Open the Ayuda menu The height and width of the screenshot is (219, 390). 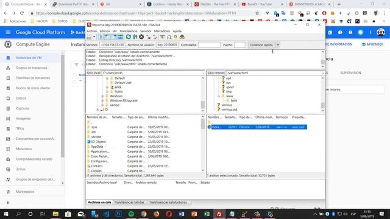pyautogui.click(x=177, y=31)
